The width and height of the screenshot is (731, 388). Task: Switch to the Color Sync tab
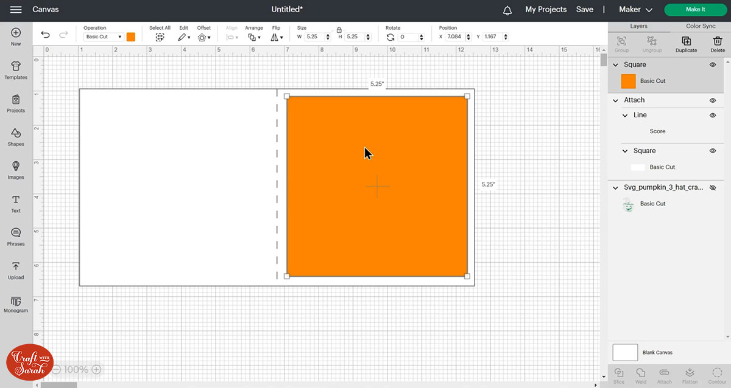pyautogui.click(x=701, y=26)
